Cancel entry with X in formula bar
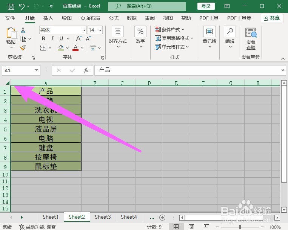Viewport: 288px width, 230px height. (x=59, y=70)
